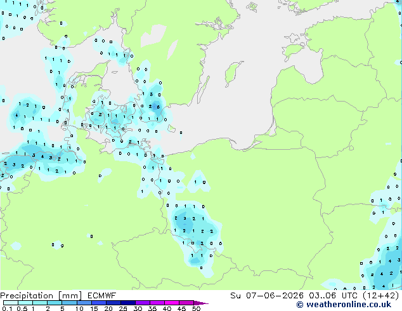Image resolution: width=402 pixels, height=311 pixels.
Task: Click the '03..06 UTC' time range text
Action: (x=333, y=296)
